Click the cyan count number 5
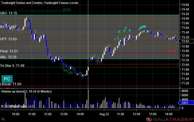 (125, 28)
